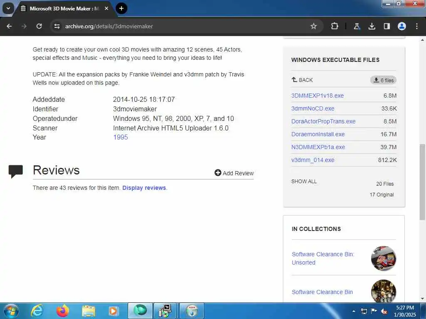
Task: Click the address bar URL
Action: (x=109, y=26)
